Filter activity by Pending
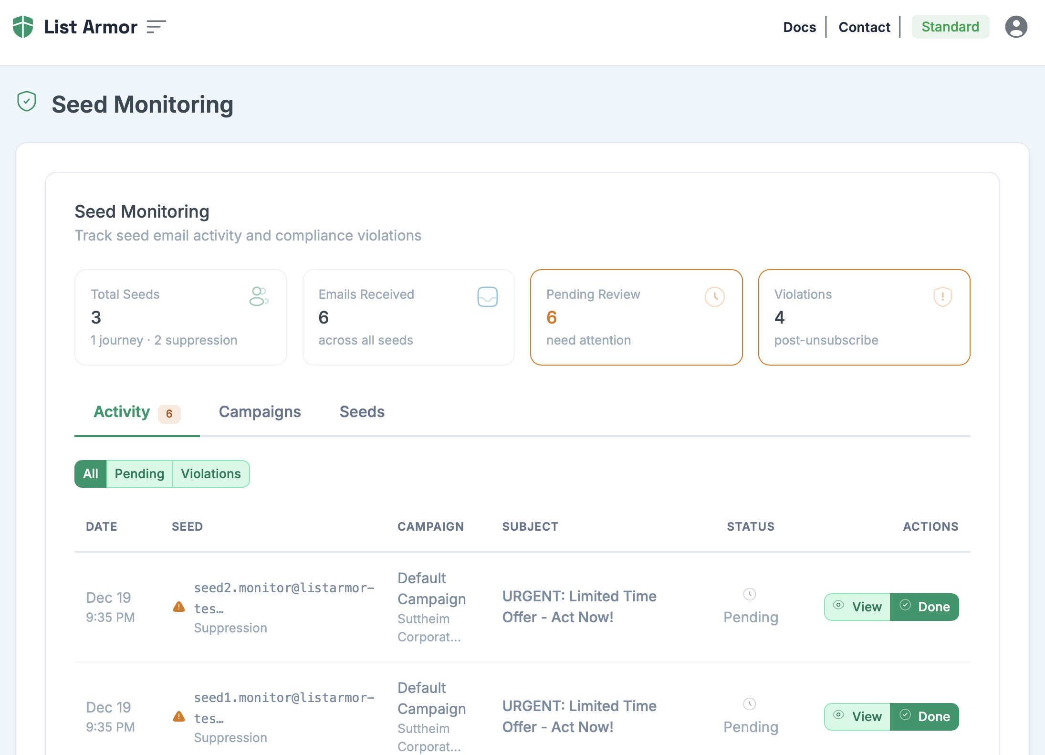 tap(139, 474)
